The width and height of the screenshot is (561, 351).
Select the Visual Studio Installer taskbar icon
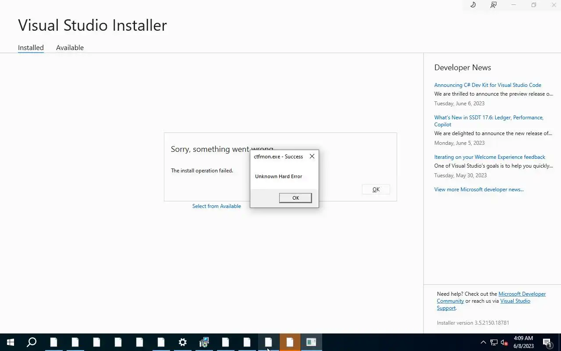click(311, 342)
